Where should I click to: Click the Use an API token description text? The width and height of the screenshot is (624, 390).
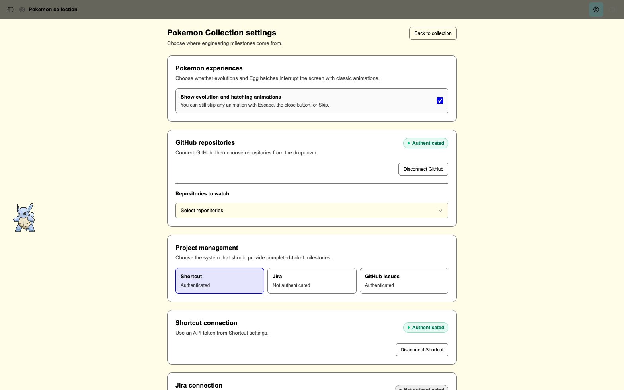click(x=222, y=333)
